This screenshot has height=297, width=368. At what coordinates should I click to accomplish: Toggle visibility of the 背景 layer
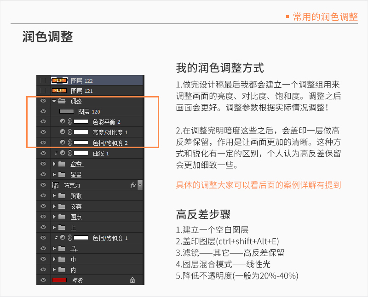[x=44, y=280]
